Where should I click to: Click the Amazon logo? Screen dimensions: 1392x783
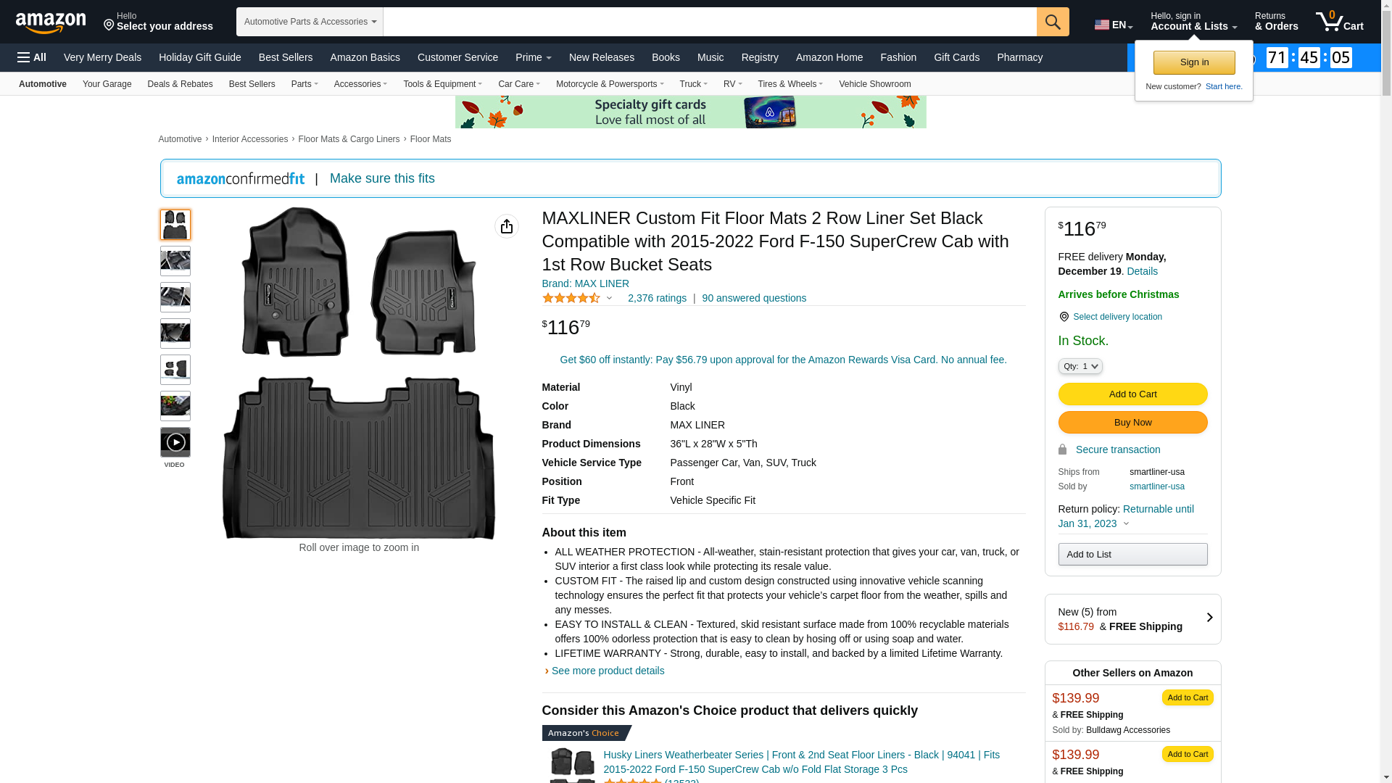click(51, 23)
